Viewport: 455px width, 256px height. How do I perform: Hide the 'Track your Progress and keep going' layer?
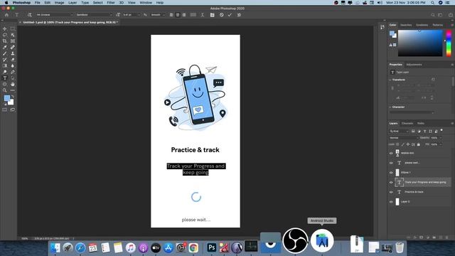point(391,183)
